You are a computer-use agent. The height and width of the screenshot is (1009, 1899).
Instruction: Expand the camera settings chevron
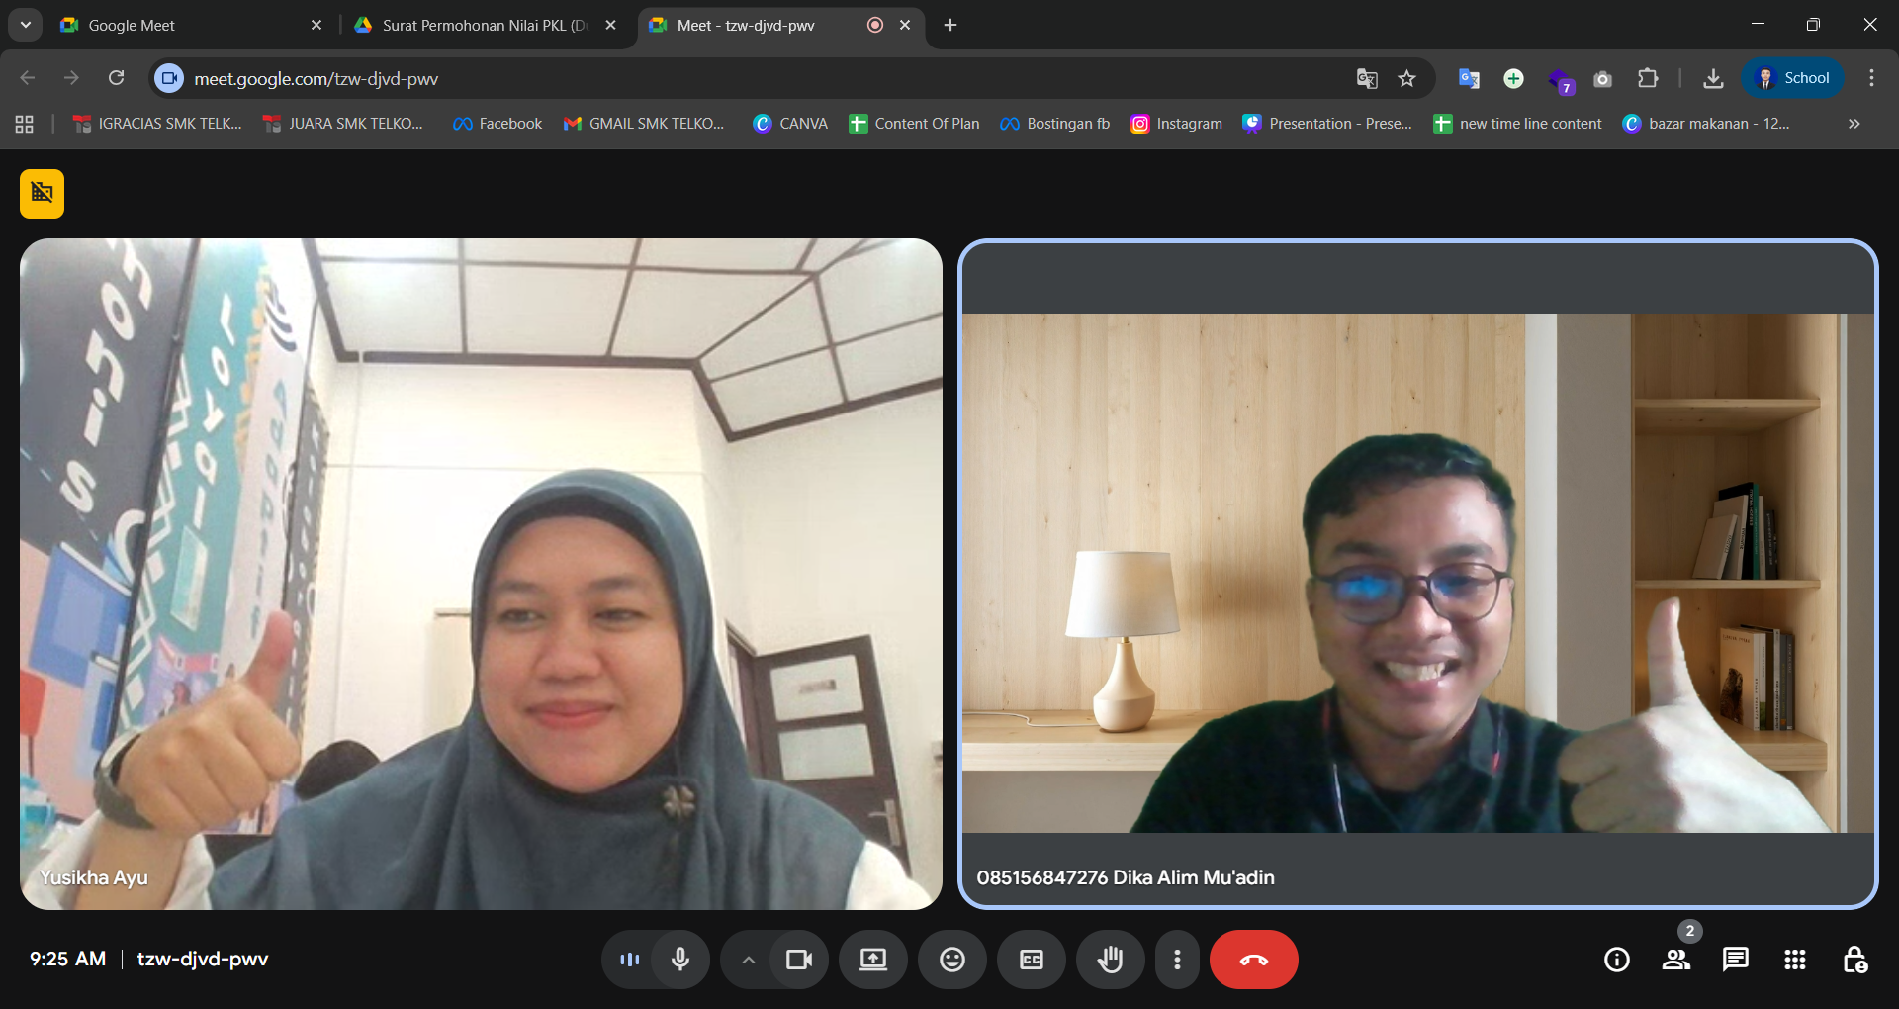(749, 960)
